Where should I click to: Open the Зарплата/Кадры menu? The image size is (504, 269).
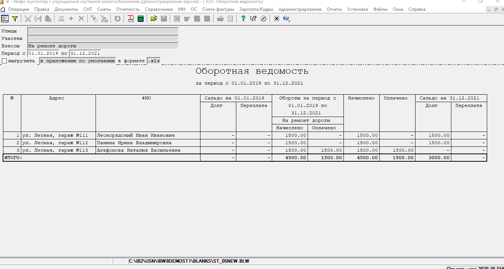(x=256, y=9)
